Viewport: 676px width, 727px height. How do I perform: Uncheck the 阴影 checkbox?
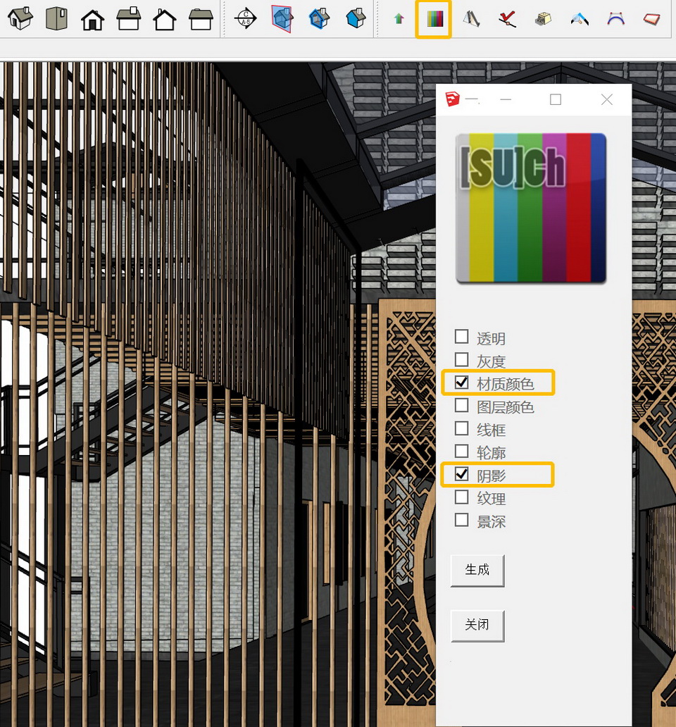click(x=462, y=474)
